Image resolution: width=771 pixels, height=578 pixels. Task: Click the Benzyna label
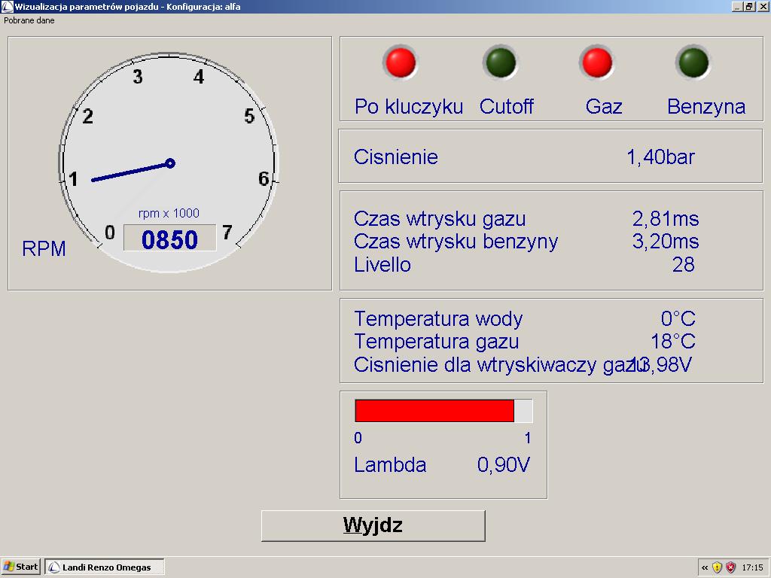706,107
